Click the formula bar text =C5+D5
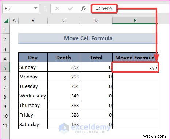Screen dimensions: 170x140 (x=104, y=9)
